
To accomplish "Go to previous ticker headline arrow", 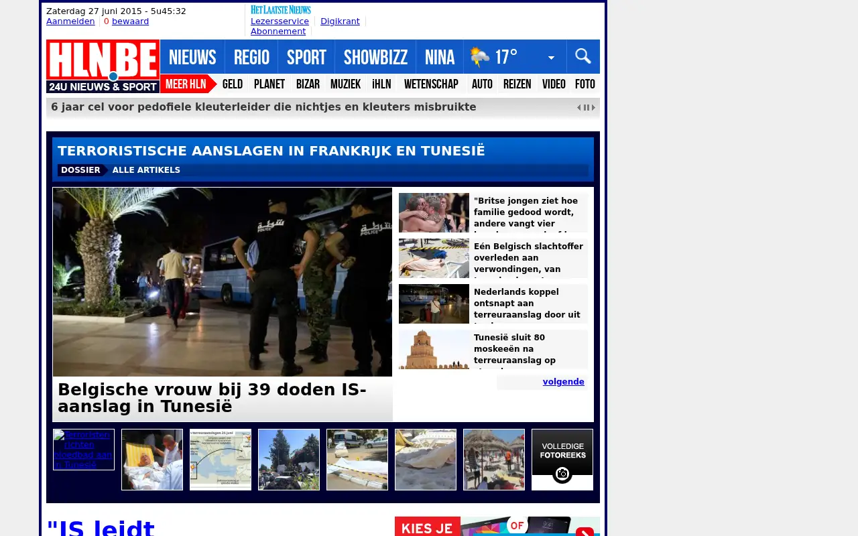I will tap(579, 107).
